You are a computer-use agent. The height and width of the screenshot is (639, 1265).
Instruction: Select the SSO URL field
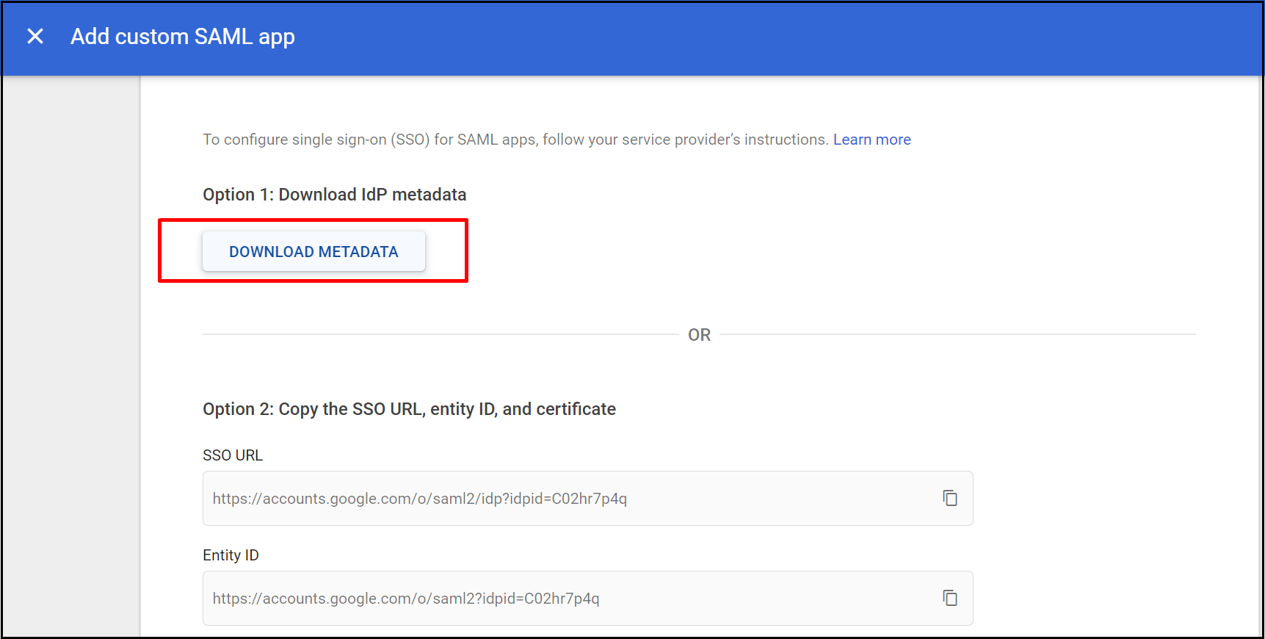587,498
